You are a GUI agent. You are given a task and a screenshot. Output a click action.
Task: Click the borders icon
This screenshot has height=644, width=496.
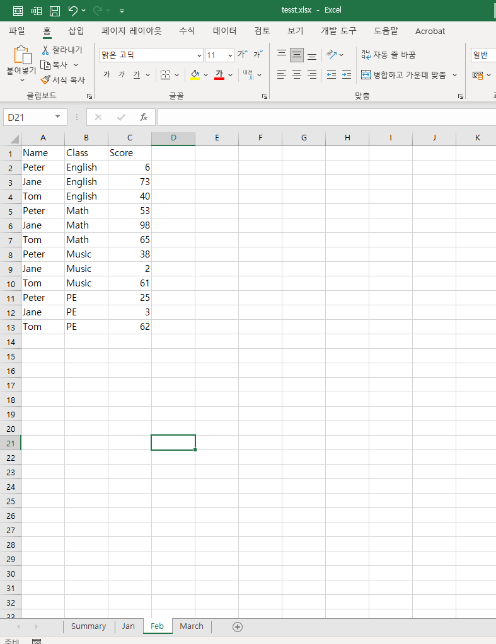(165, 75)
